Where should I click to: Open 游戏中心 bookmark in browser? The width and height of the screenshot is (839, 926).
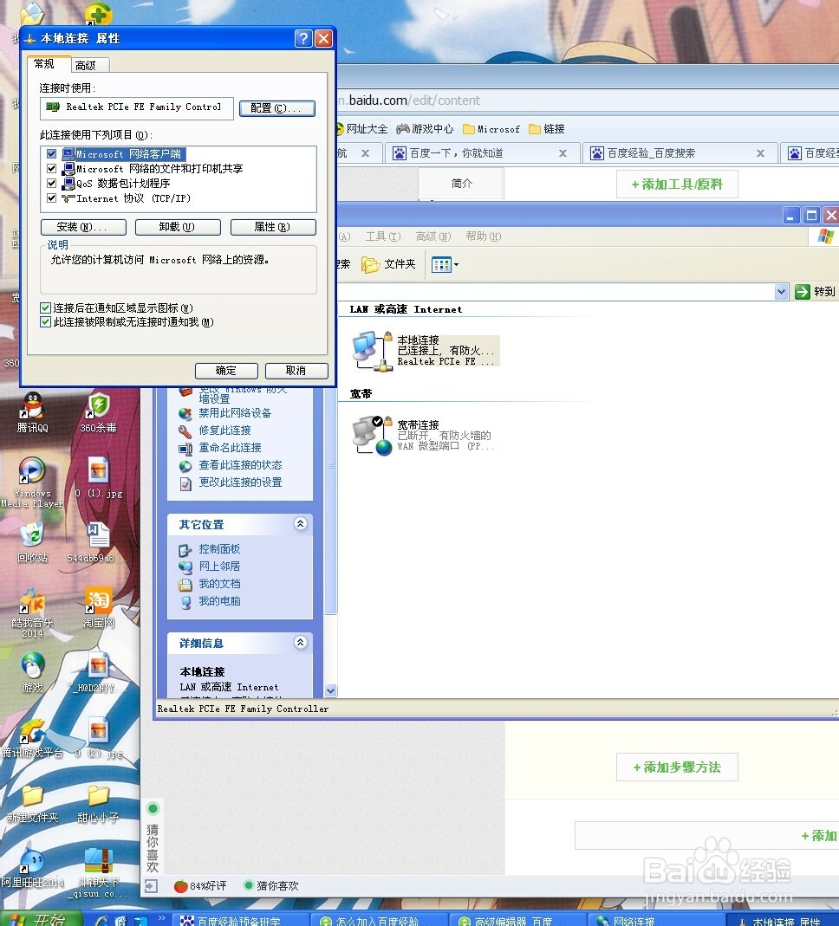pos(426,129)
